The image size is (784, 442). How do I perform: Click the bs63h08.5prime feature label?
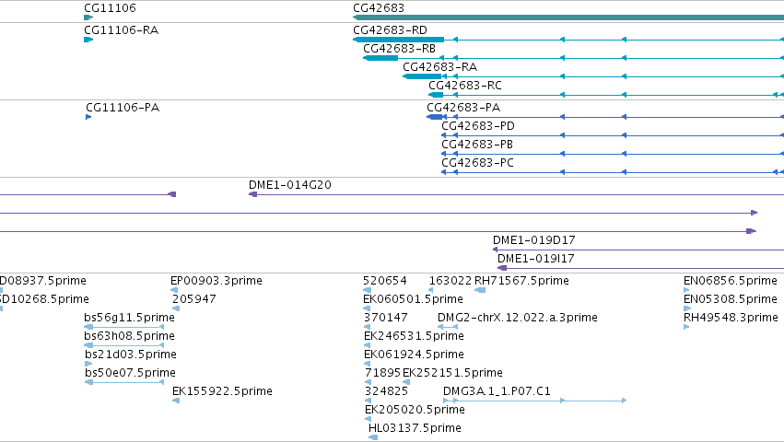tap(130, 336)
